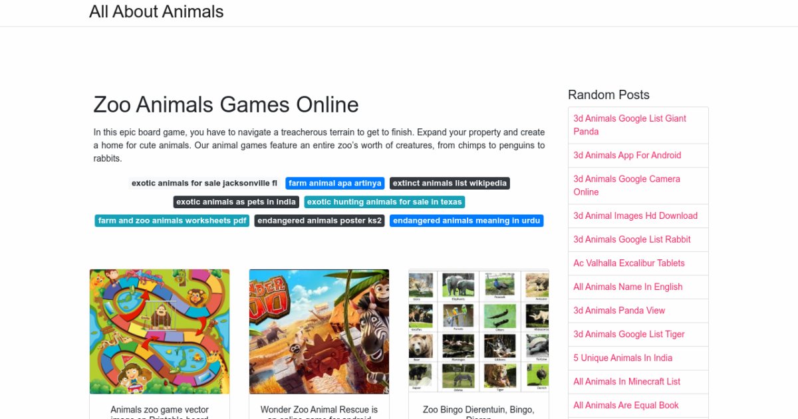Choose the 'exotic animals as pets in india' tag
Viewport: 798px width, 419px height.
click(x=236, y=202)
